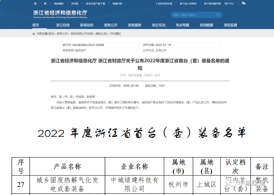This screenshot has height=195, width=274.
Task: Click 通知公告 in breadcrumb
Action: tap(101, 34)
